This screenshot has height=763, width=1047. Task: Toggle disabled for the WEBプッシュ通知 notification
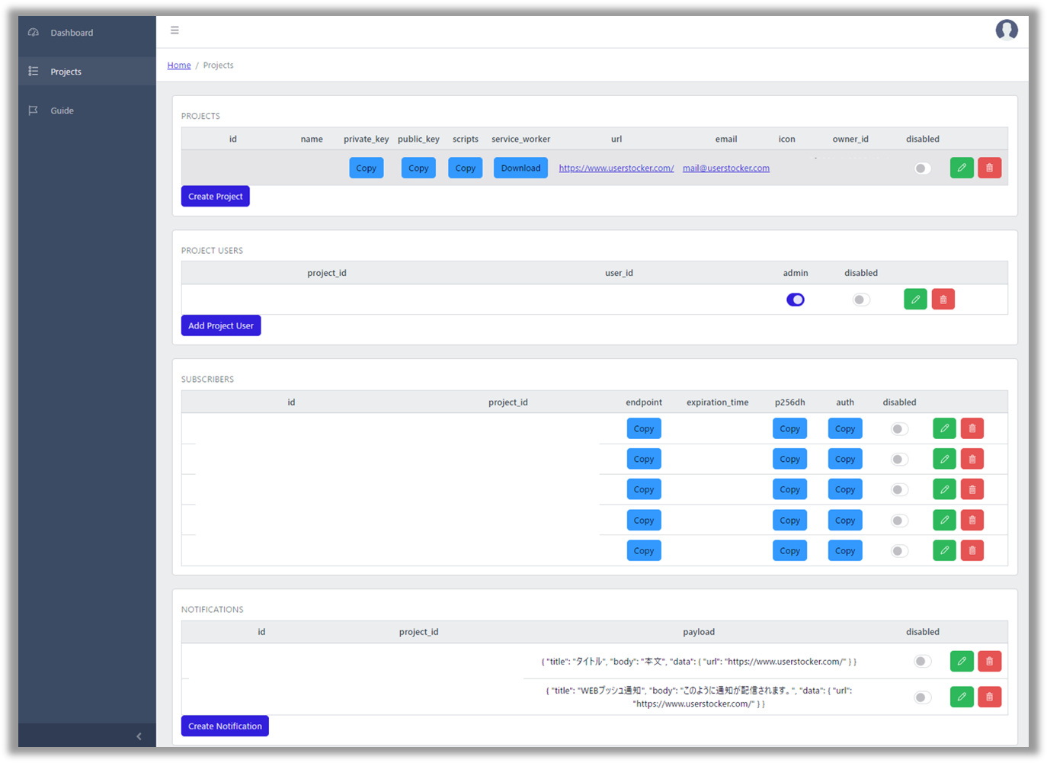[923, 697]
